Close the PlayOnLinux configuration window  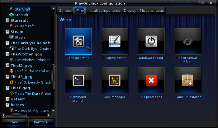(211, 3)
